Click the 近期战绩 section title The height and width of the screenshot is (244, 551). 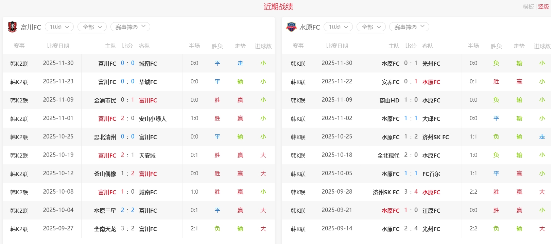[x=278, y=7]
